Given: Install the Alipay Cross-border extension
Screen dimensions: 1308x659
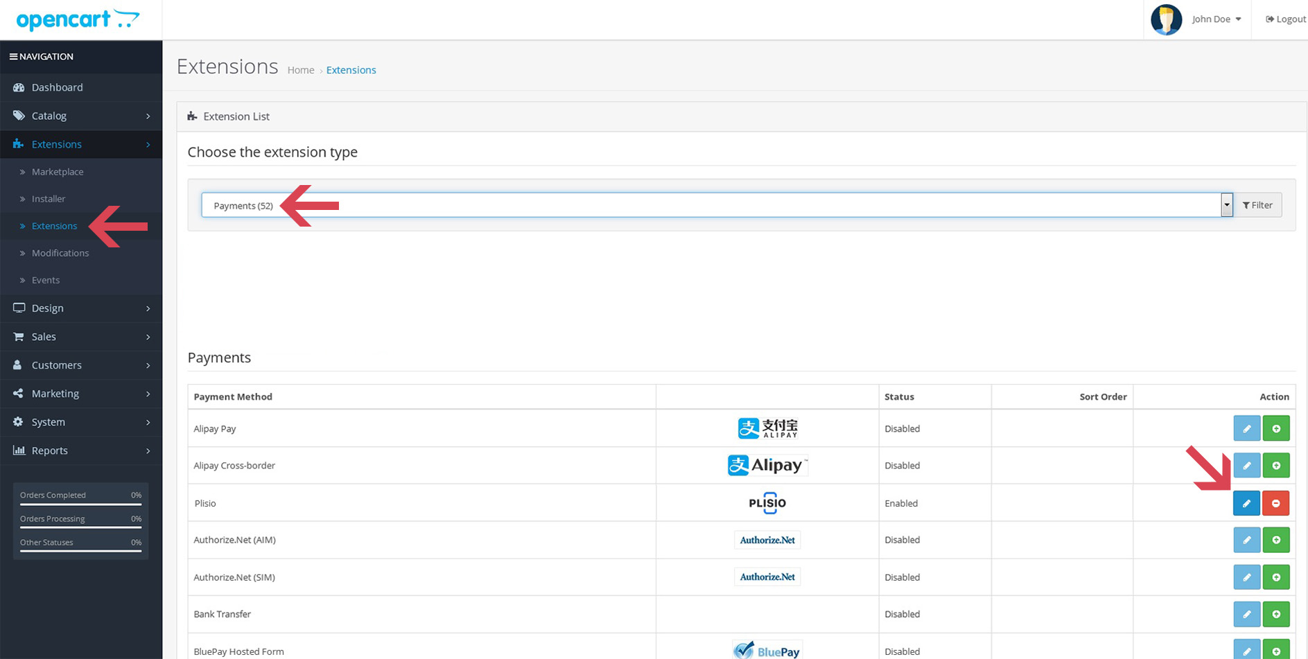Looking at the screenshot, I should pyautogui.click(x=1276, y=466).
